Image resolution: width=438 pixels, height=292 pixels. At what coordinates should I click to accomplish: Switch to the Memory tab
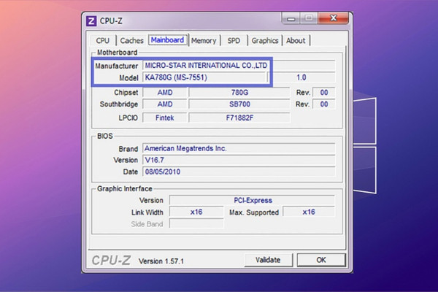click(x=204, y=41)
